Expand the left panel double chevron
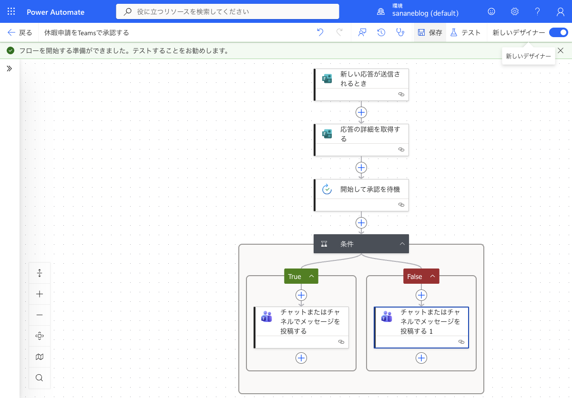This screenshot has width=572, height=398. [x=9, y=69]
